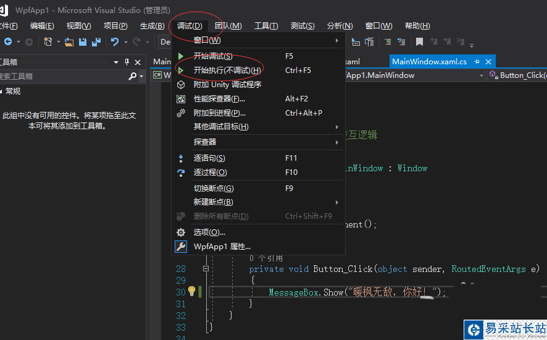Select 附加 Unity 调试程序 menu item
547x340 pixels.
(258, 85)
